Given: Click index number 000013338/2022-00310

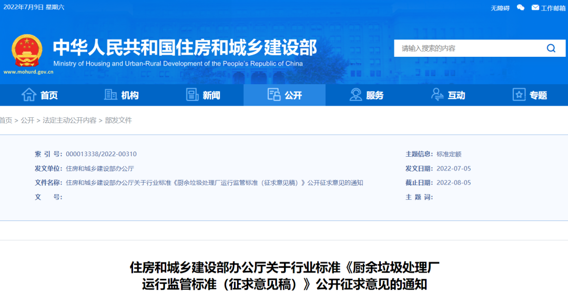Looking at the screenshot, I should click(101, 154).
